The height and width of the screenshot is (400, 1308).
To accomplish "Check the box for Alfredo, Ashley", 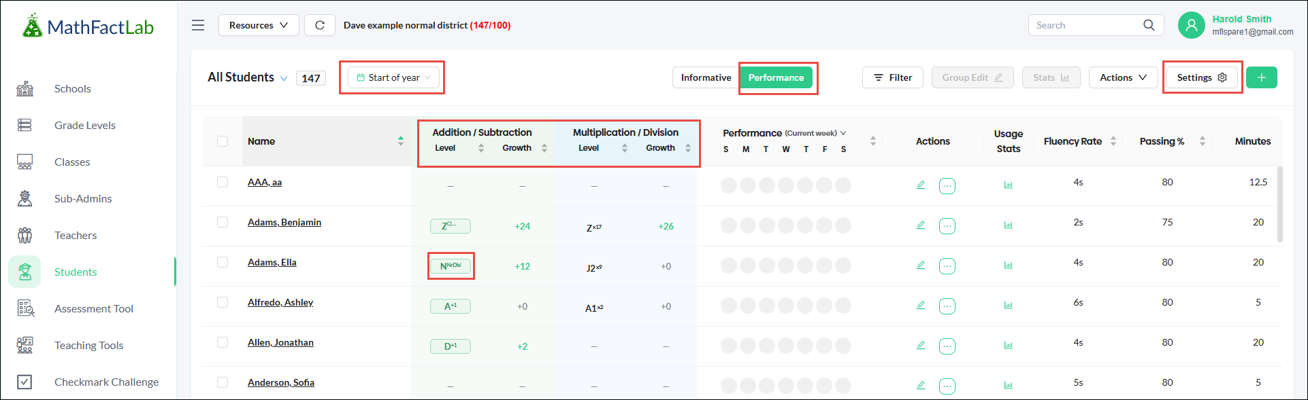I will pyautogui.click(x=223, y=302).
